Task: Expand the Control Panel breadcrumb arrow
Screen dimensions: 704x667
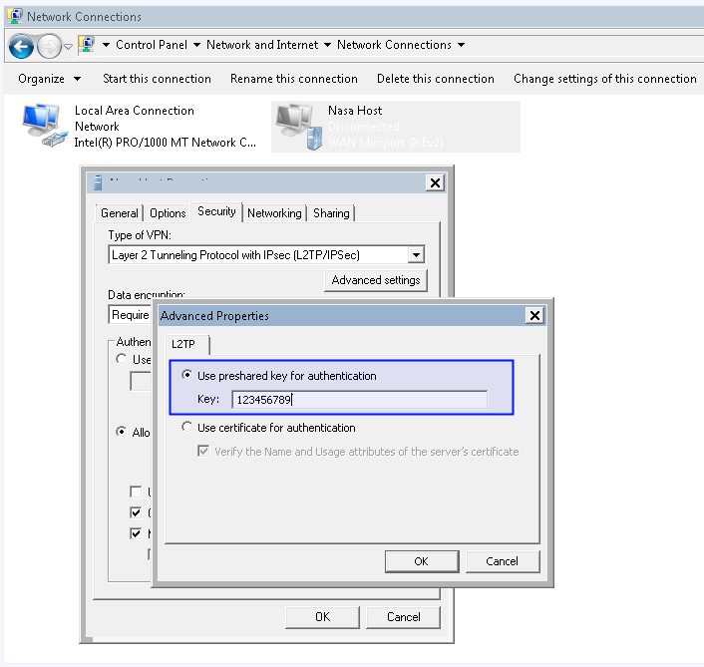Action: tap(196, 45)
